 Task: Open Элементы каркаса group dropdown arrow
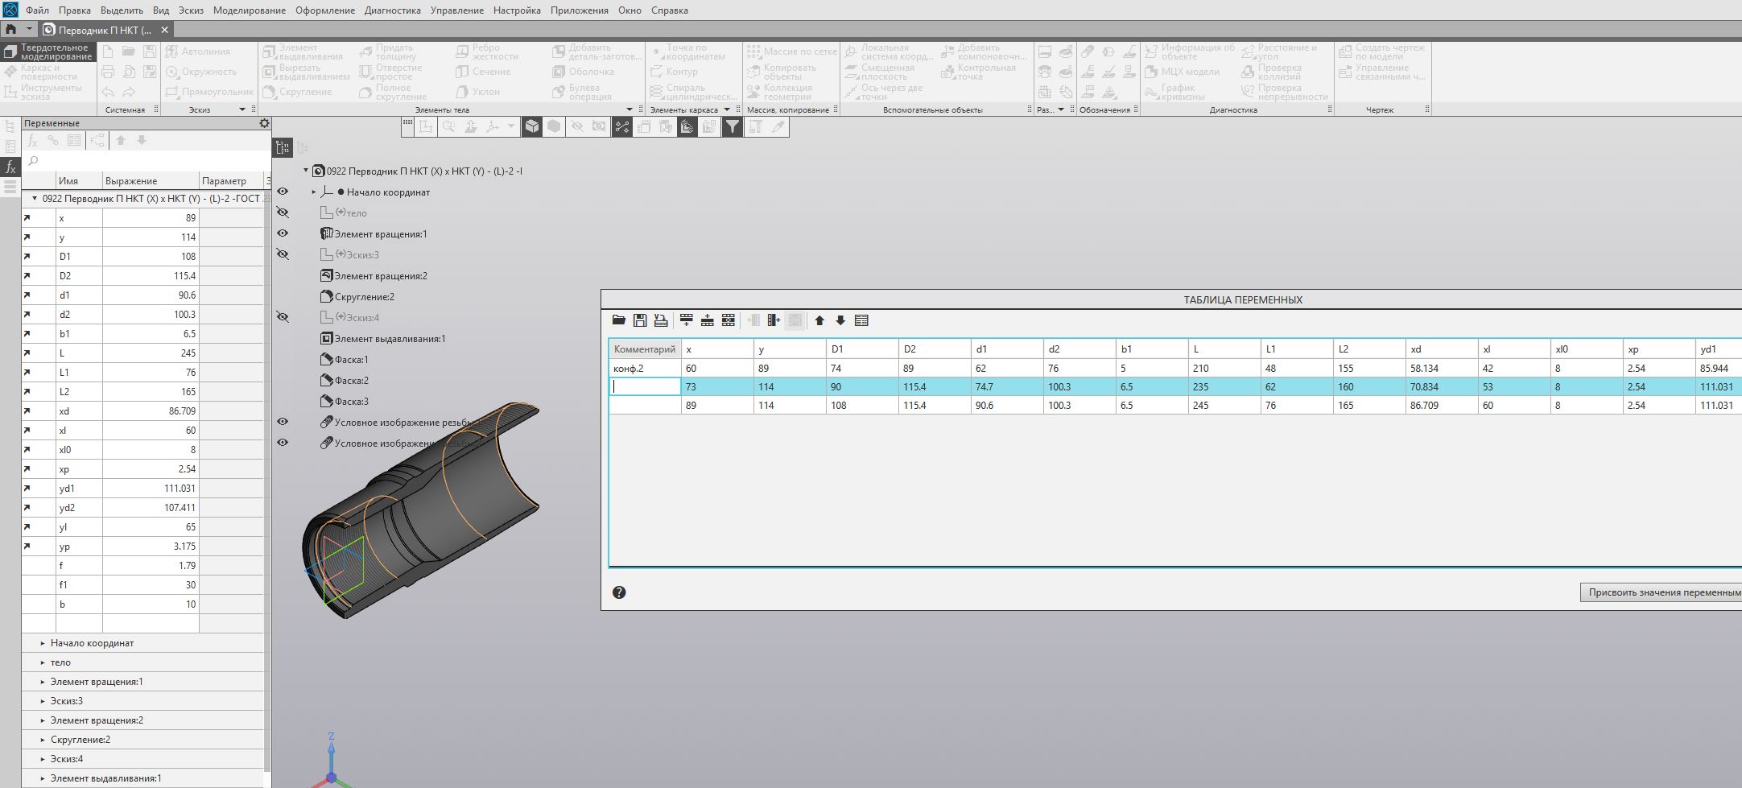727,109
